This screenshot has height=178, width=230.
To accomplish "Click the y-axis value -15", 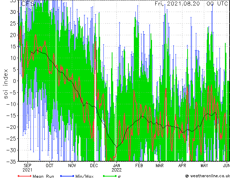I will point(11,116).
